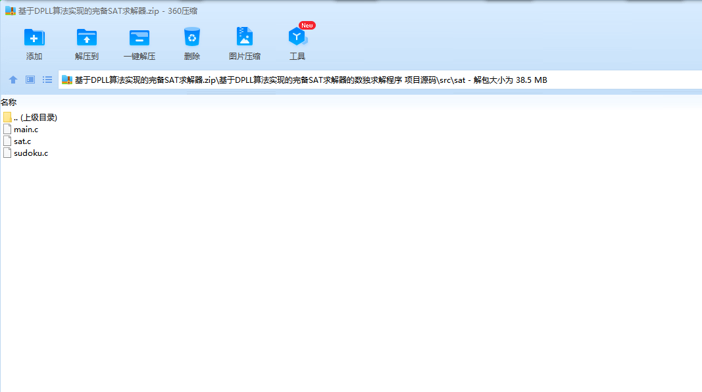Click the path address field
The image size is (702, 392).
pyautogui.click(x=380, y=80)
